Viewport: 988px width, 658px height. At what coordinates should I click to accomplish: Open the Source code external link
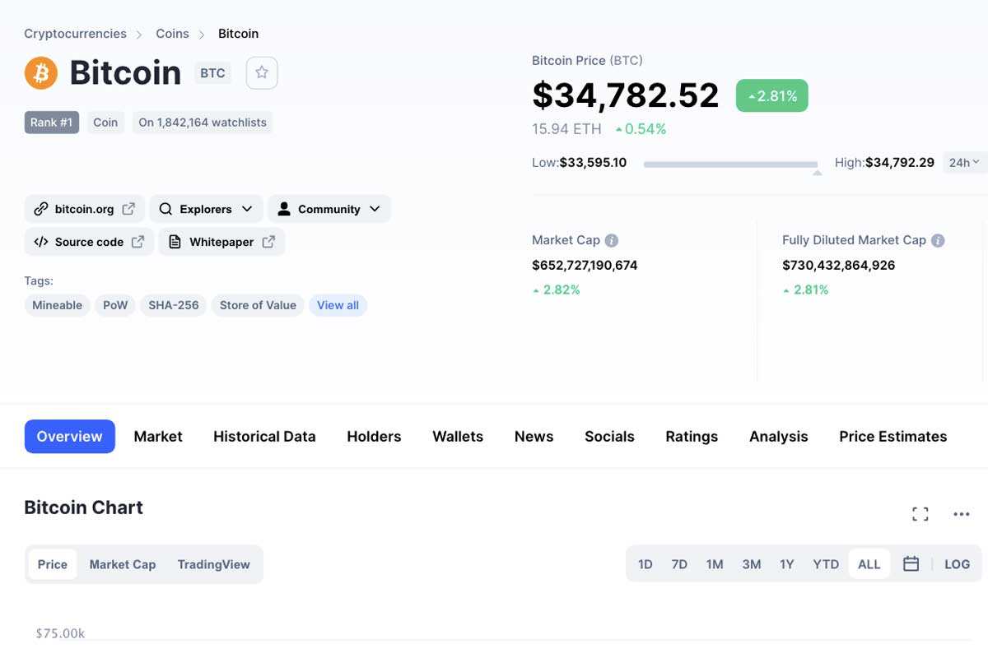[x=89, y=242]
